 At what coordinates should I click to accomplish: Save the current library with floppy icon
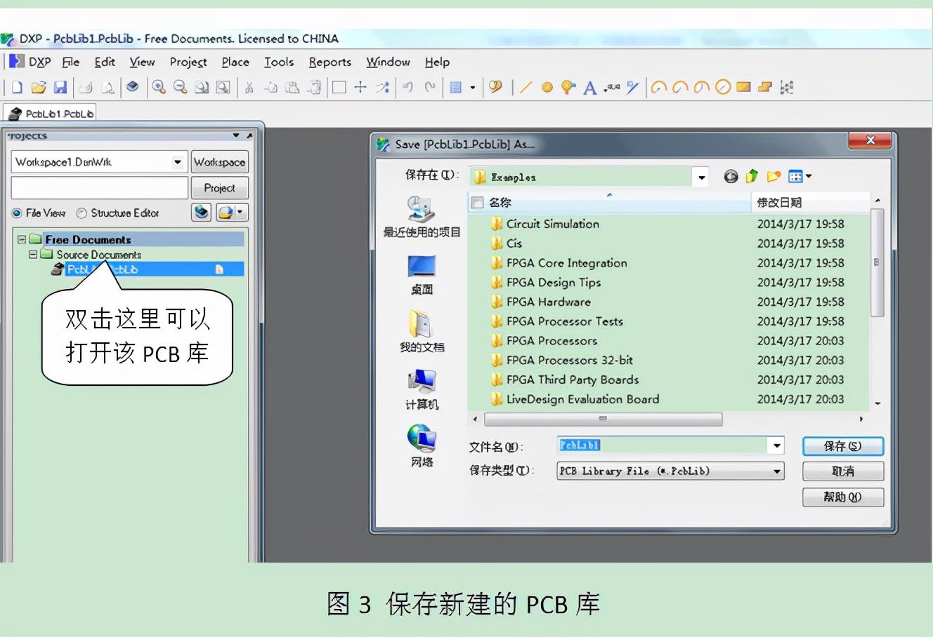click(60, 87)
